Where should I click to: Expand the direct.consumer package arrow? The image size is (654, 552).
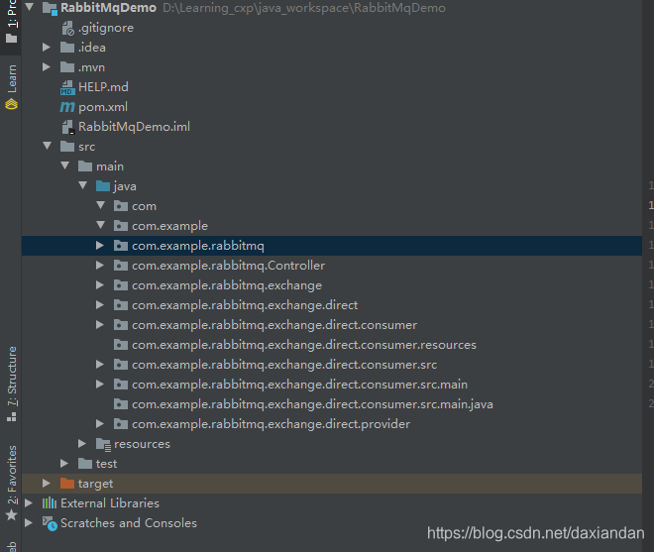point(100,325)
